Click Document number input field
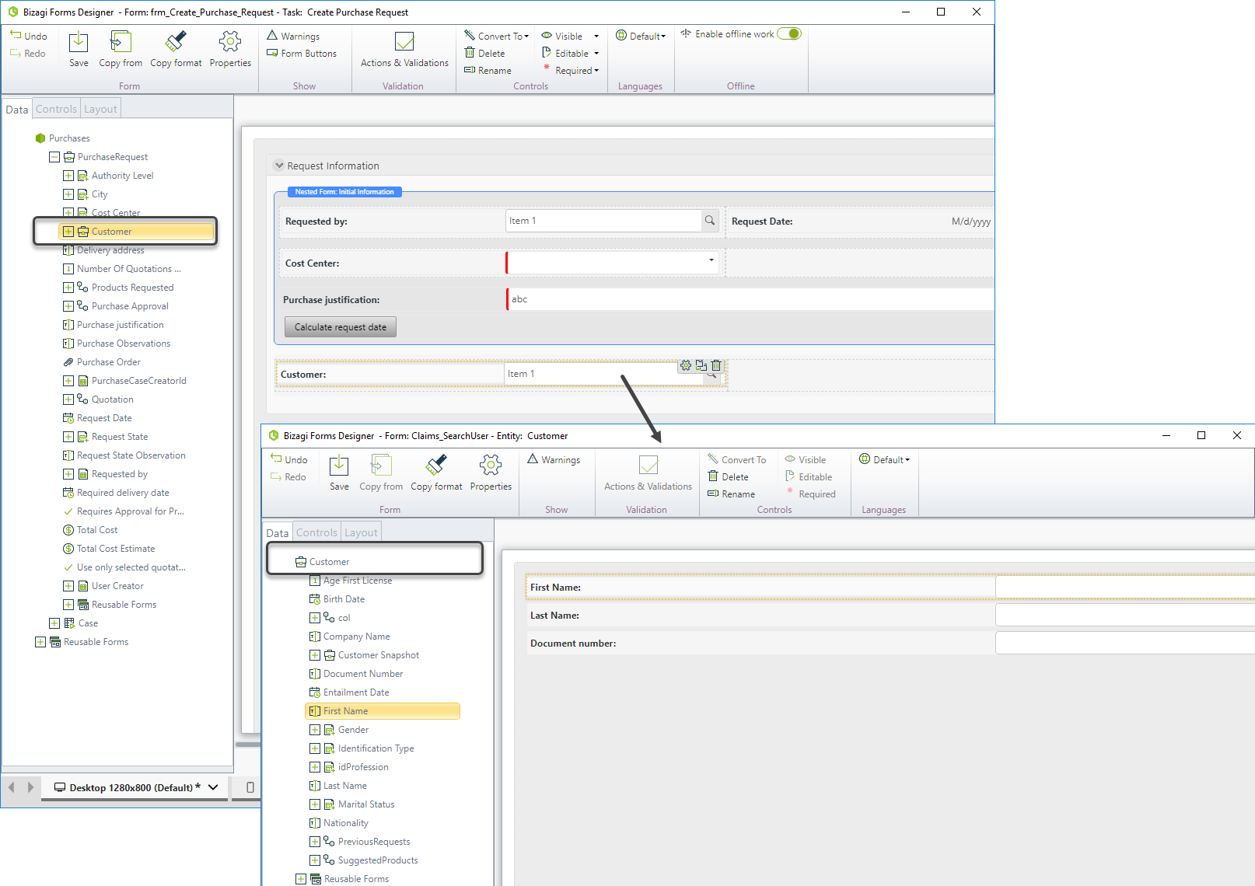This screenshot has height=886, width=1255. (1124, 644)
